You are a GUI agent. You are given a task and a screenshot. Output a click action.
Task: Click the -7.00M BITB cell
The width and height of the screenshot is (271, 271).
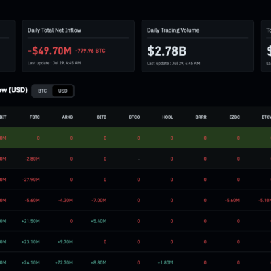(99, 201)
